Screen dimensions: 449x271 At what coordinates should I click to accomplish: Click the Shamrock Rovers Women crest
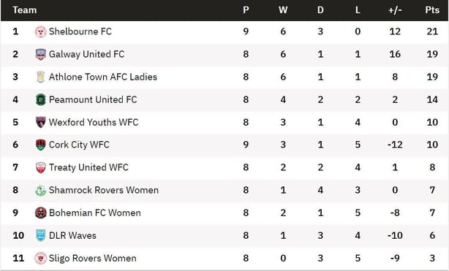41,191
